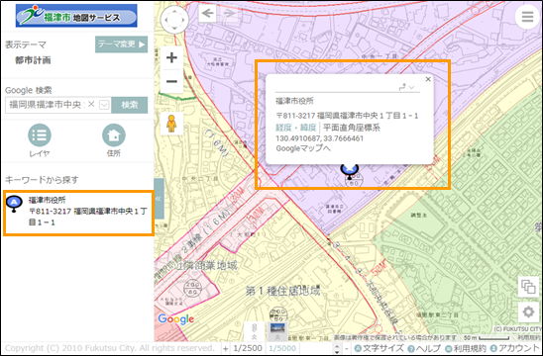Open the Google search history dropdown
This screenshot has width=543, height=356.
pyautogui.click(x=104, y=105)
